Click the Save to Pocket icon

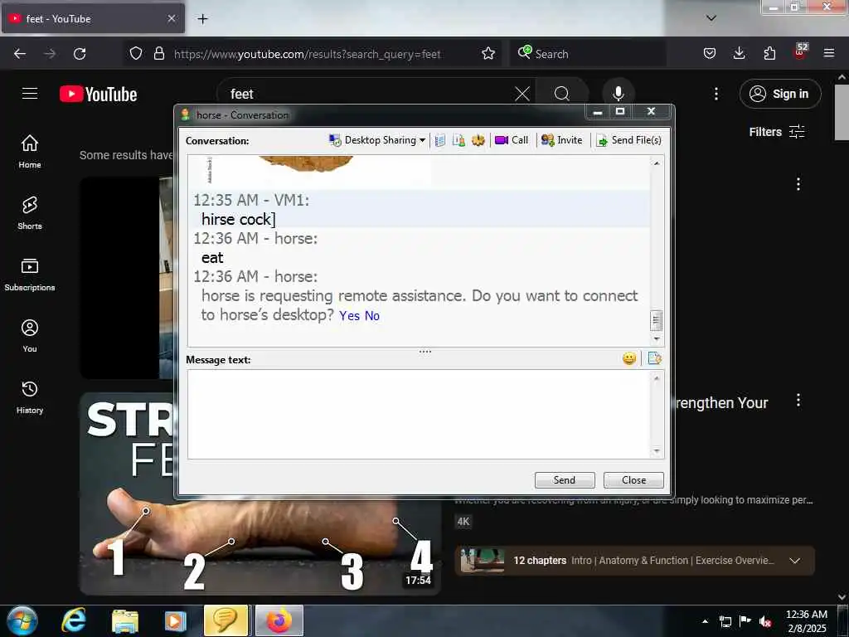(710, 54)
